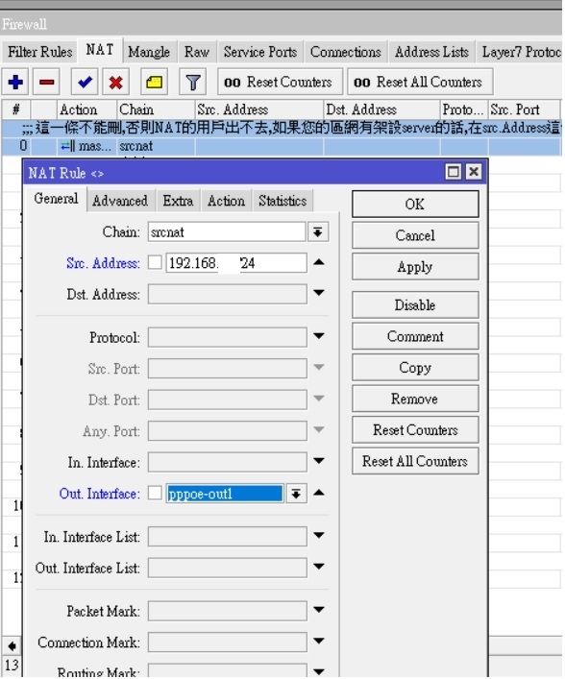Open the Connections tab
Screen dimensions: 565x679
pos(346,52)
